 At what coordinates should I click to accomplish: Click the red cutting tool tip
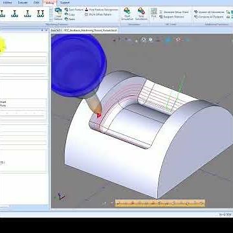pos(99,115)
